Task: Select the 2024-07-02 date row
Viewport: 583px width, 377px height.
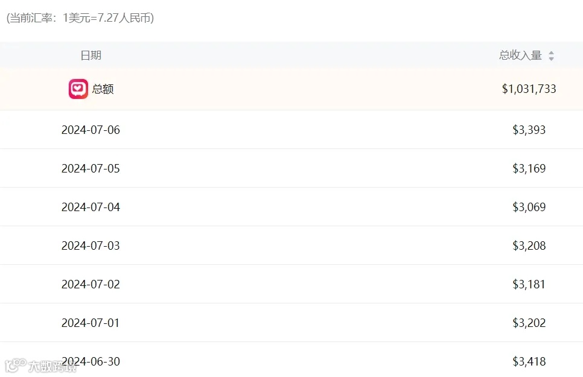Action: [91, 284]
